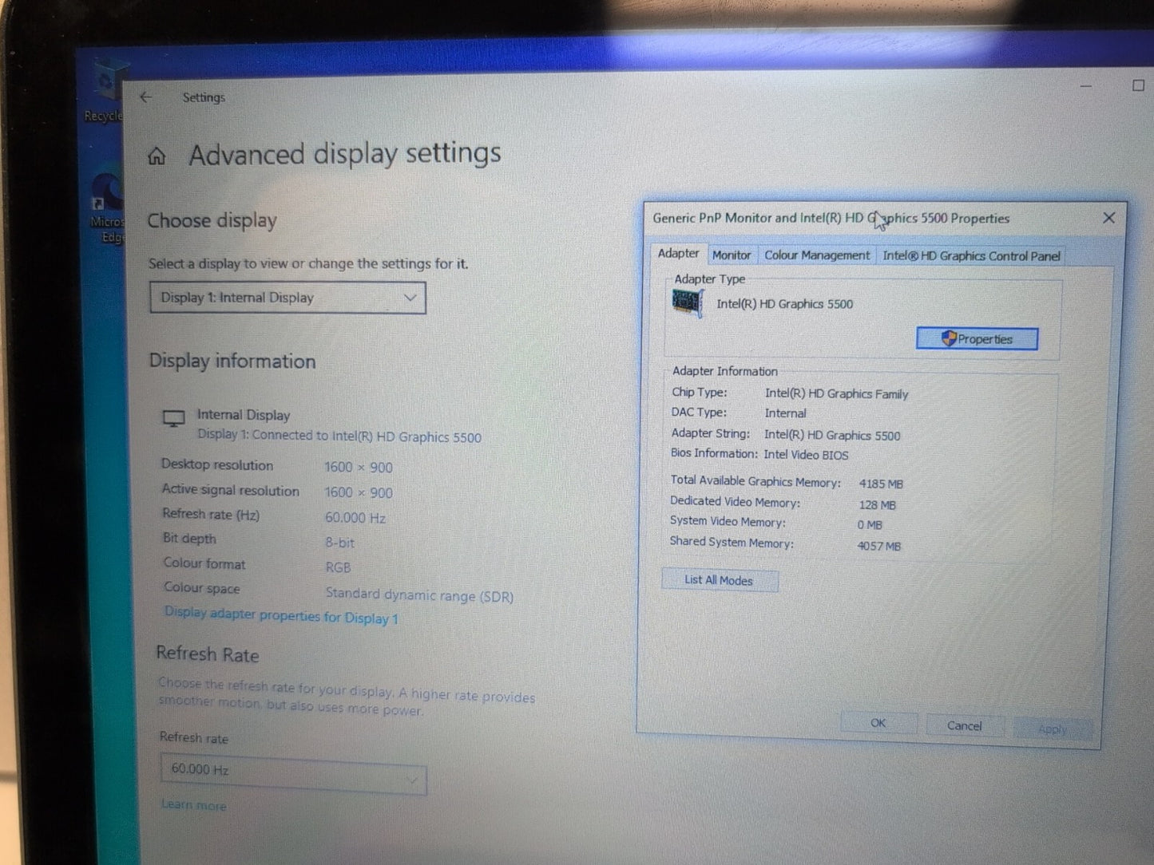The height and width of the screenshot is (865, 1154).
Task: Click the adapter Properties button
Action: [x=977, y=339]
